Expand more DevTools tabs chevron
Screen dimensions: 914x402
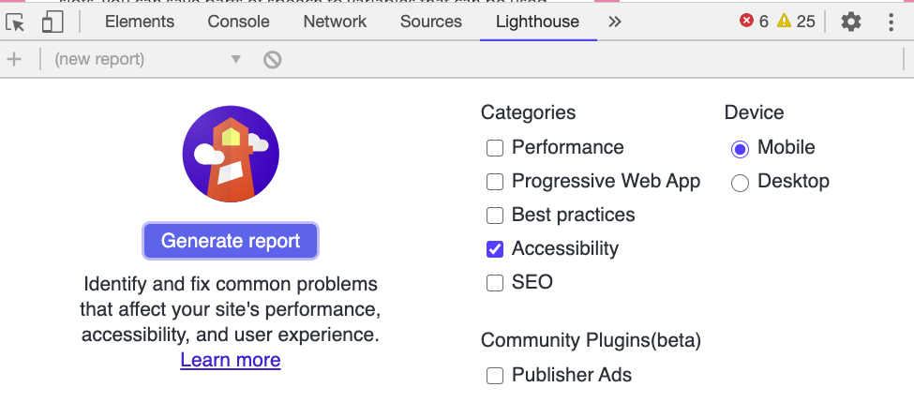pyautogui.click(x=614, y=22)
